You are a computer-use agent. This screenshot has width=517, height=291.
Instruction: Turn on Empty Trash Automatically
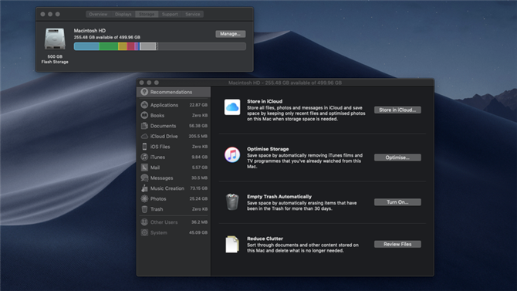(397, 202)
